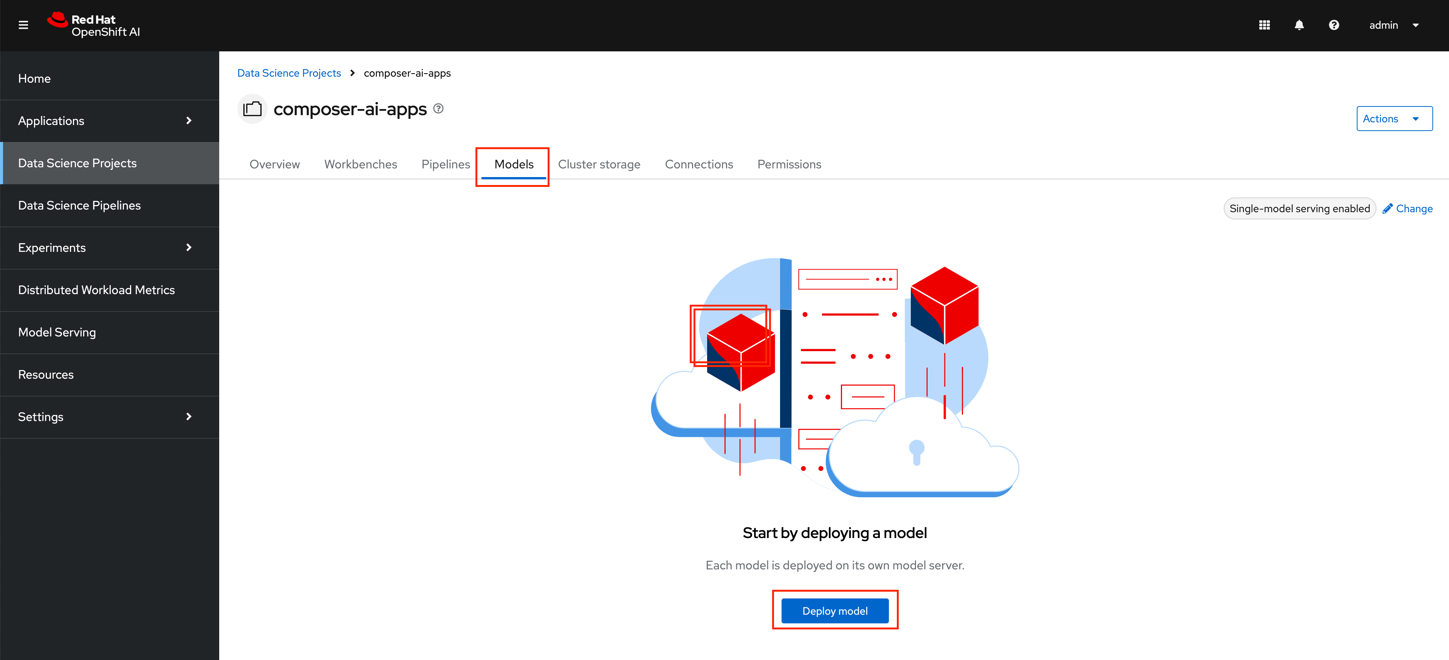The height and width of the screenshot is (660, 1449).
Task: Open the help question mark menu
Action: tap(1334, 25)
